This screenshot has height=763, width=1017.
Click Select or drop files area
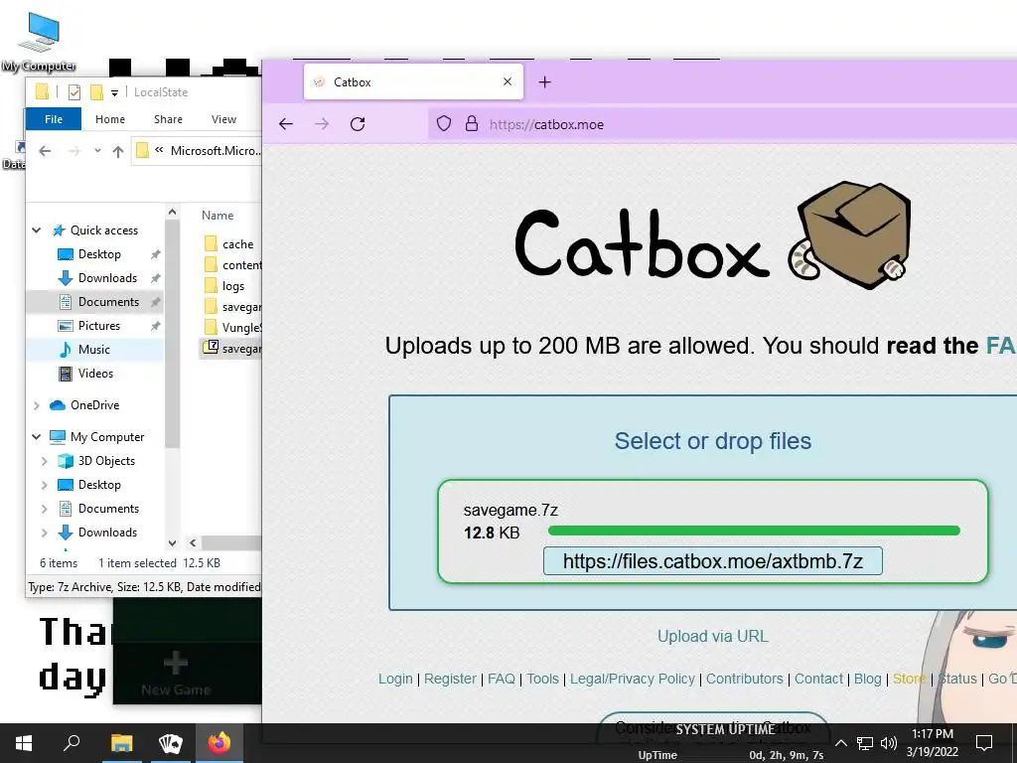click(x=712, y=441)
